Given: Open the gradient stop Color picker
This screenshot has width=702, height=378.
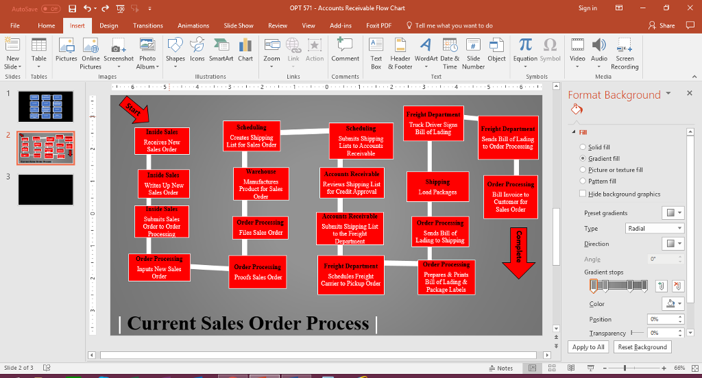Looking at the screenshot, I should point(673,303).
